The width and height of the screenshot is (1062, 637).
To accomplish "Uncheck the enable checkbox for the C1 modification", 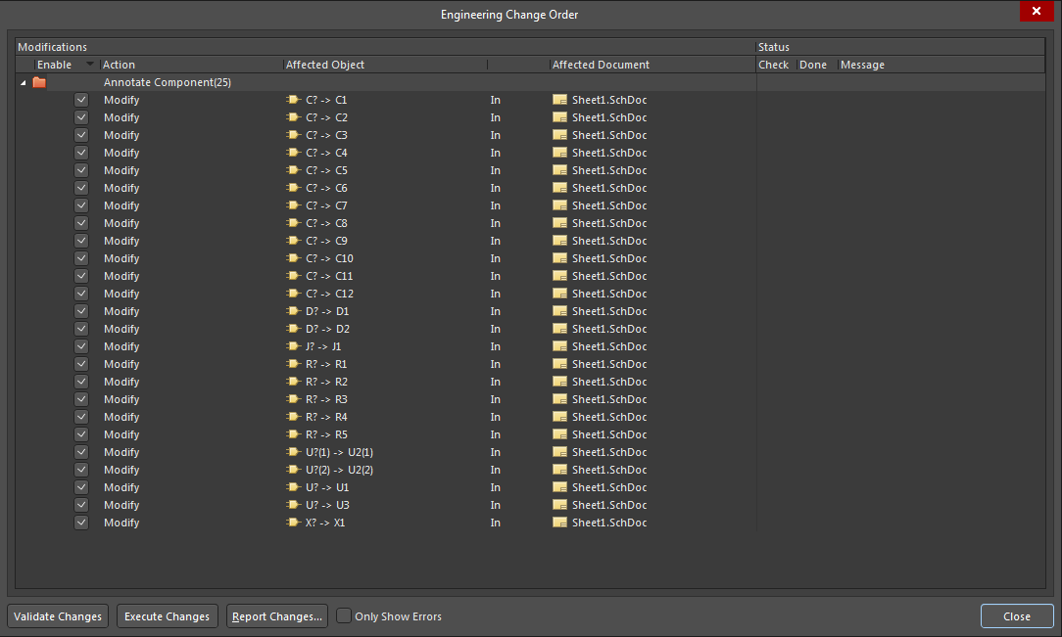I will tap(81, 99).
